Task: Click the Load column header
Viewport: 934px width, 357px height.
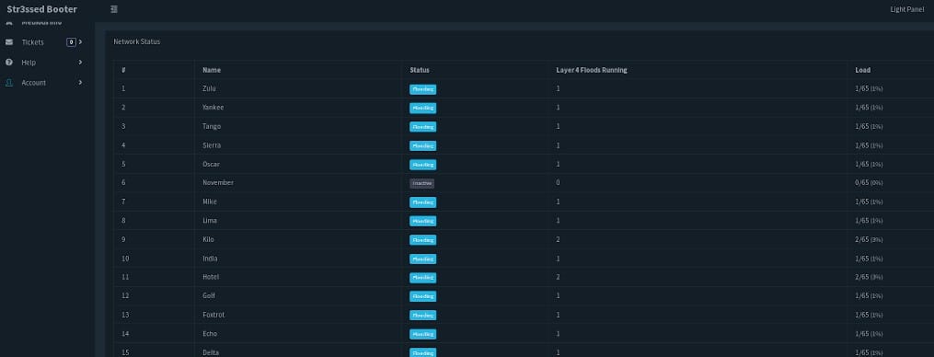Action: pyautogui.click(x=862, y=70)
